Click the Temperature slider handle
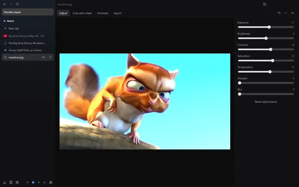The width and height of the screenshot is (299, 187). (270, 72)
